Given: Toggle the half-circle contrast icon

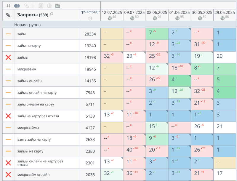Looking at the screenshot, I should (x=49, y=6).
